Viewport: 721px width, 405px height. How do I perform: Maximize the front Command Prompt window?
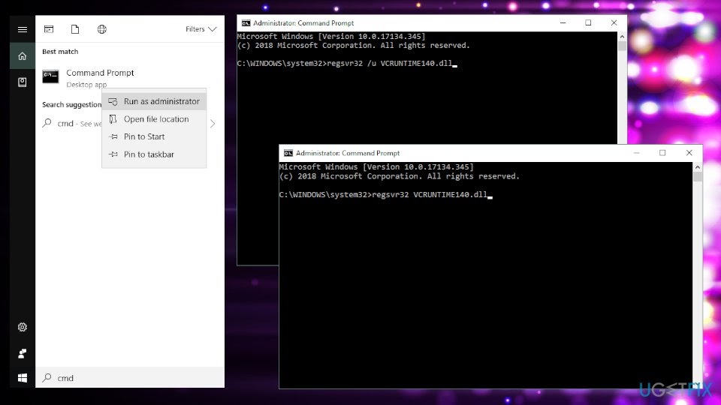pos(662,153)
